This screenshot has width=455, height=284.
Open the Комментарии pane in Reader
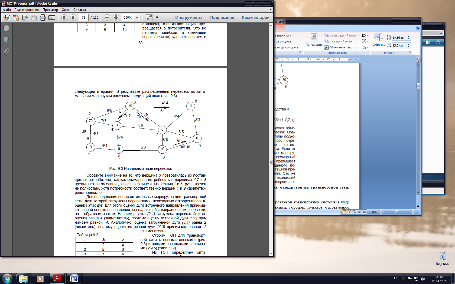coord(255,18)
